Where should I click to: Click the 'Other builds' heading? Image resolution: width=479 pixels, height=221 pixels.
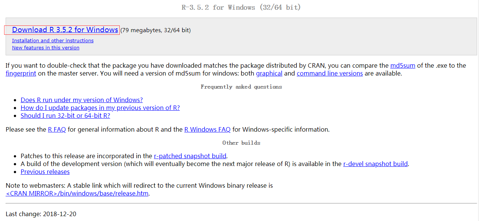click(x=241, y=143)
